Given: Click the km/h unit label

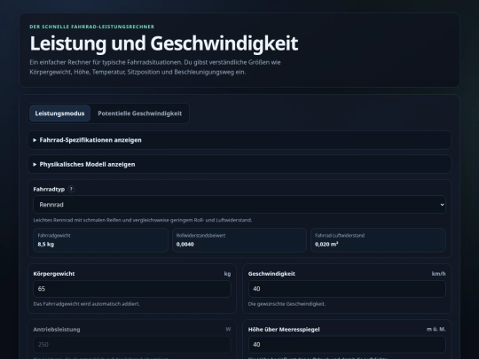Looking at the screenshot, I should [x=438, y=274].
